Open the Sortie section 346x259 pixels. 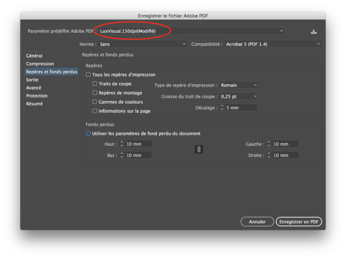32,80
